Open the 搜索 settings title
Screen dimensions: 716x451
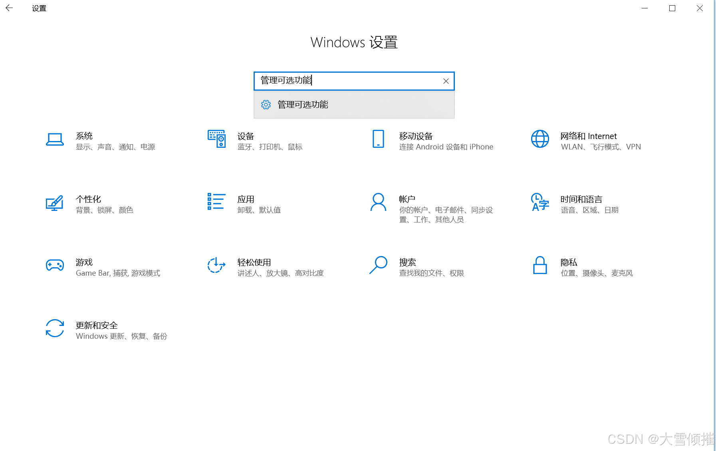click(x=408, y=262)
